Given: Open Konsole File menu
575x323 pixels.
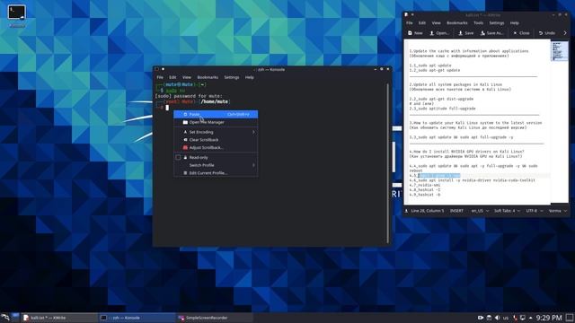Looking at the screenshot, I should [x=160, y=77].
